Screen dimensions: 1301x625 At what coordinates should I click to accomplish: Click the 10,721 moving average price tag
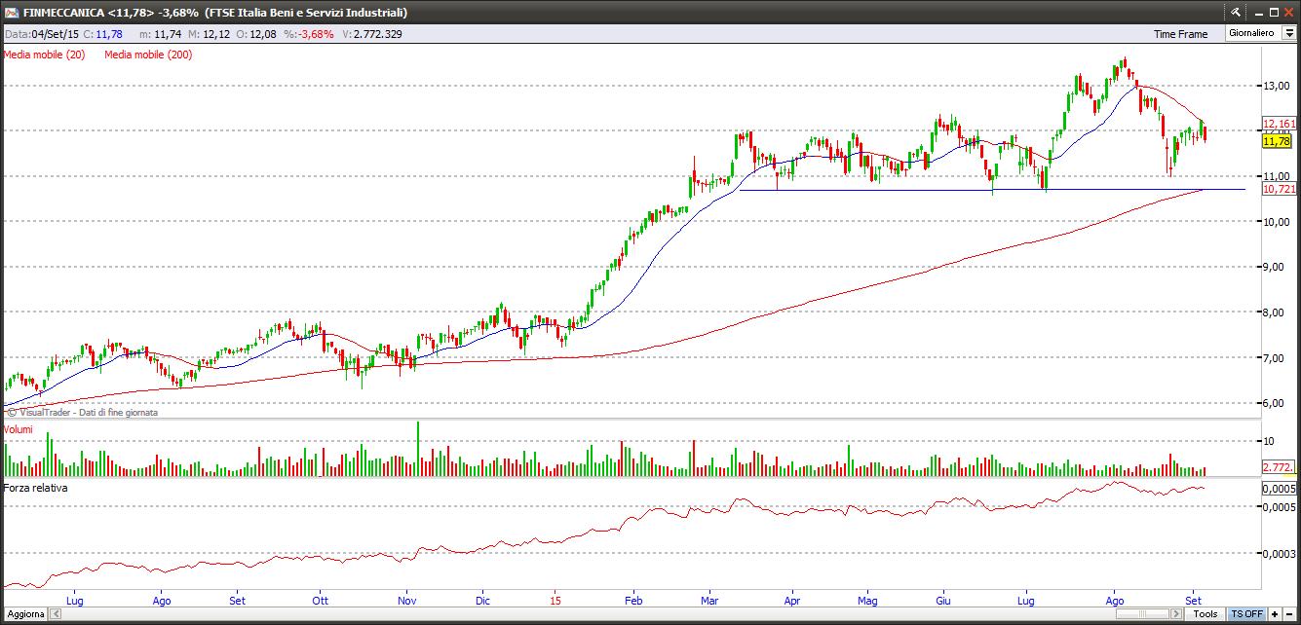click(x=1278, y=189)
